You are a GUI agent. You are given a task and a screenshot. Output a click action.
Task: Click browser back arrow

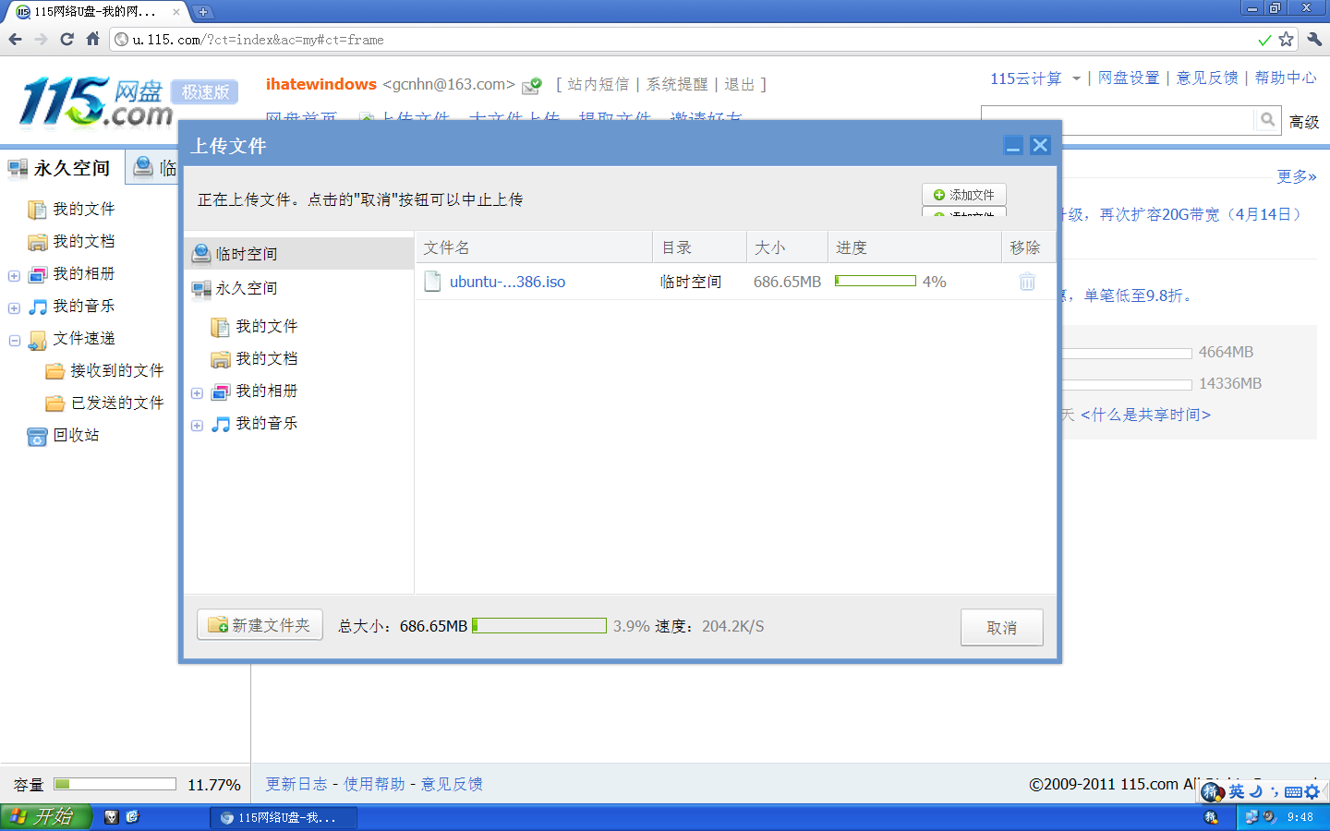15,39
